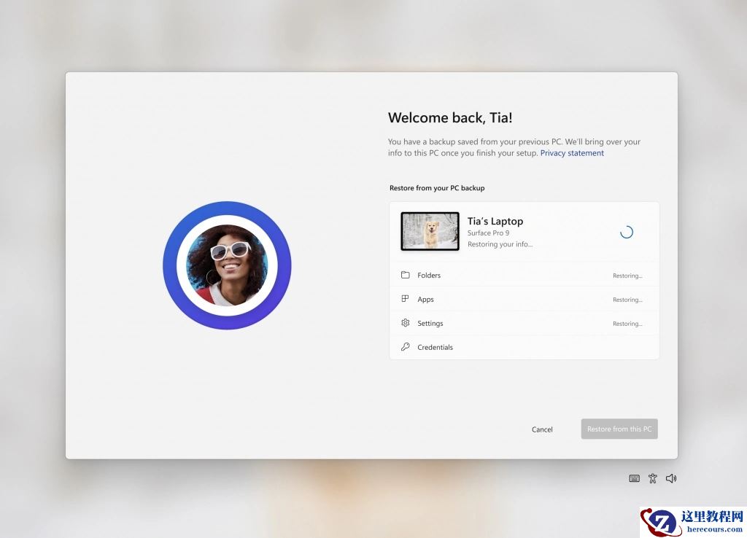
Task: Click the loading spinner on the backup card
Action: tap(626, 230)
